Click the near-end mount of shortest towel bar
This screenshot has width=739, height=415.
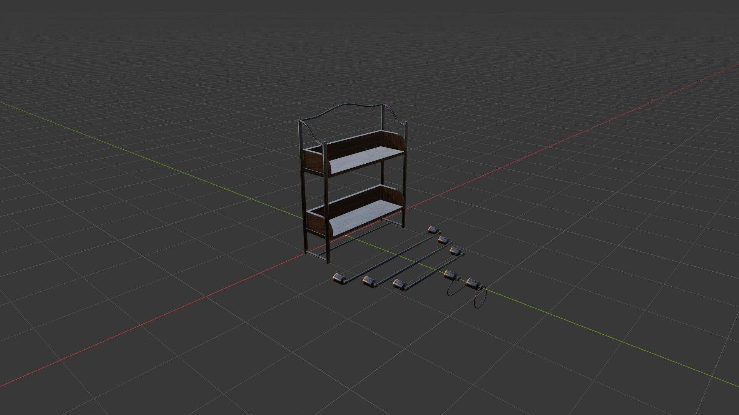(400, 284)
